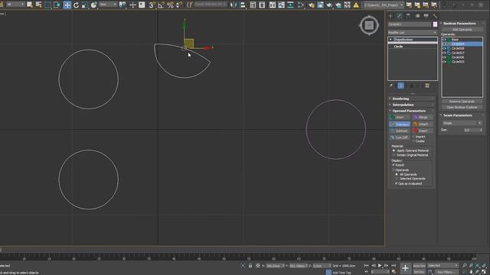Toggle visibility eye of Base operand
490x275 pixels.
(444, 40)
